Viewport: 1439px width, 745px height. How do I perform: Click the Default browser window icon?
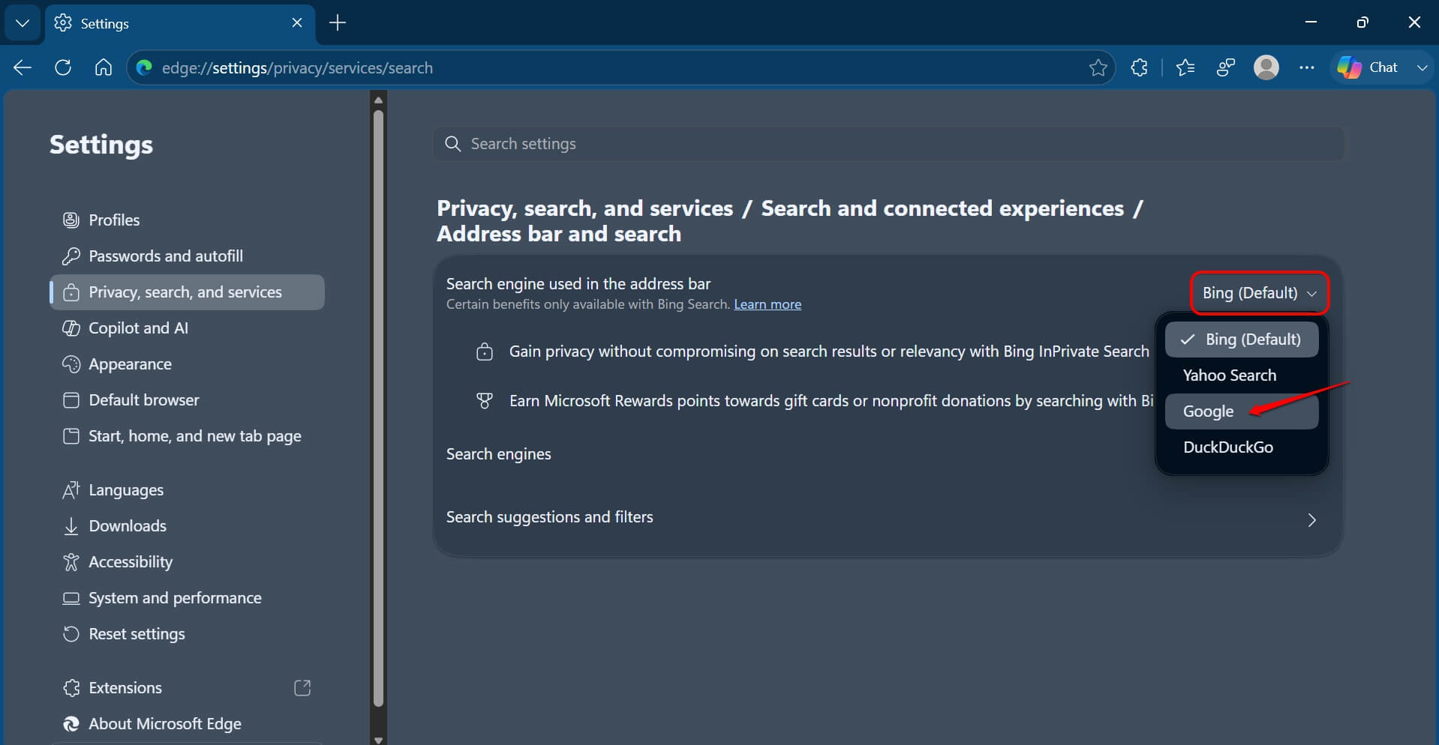click(71, 399)
